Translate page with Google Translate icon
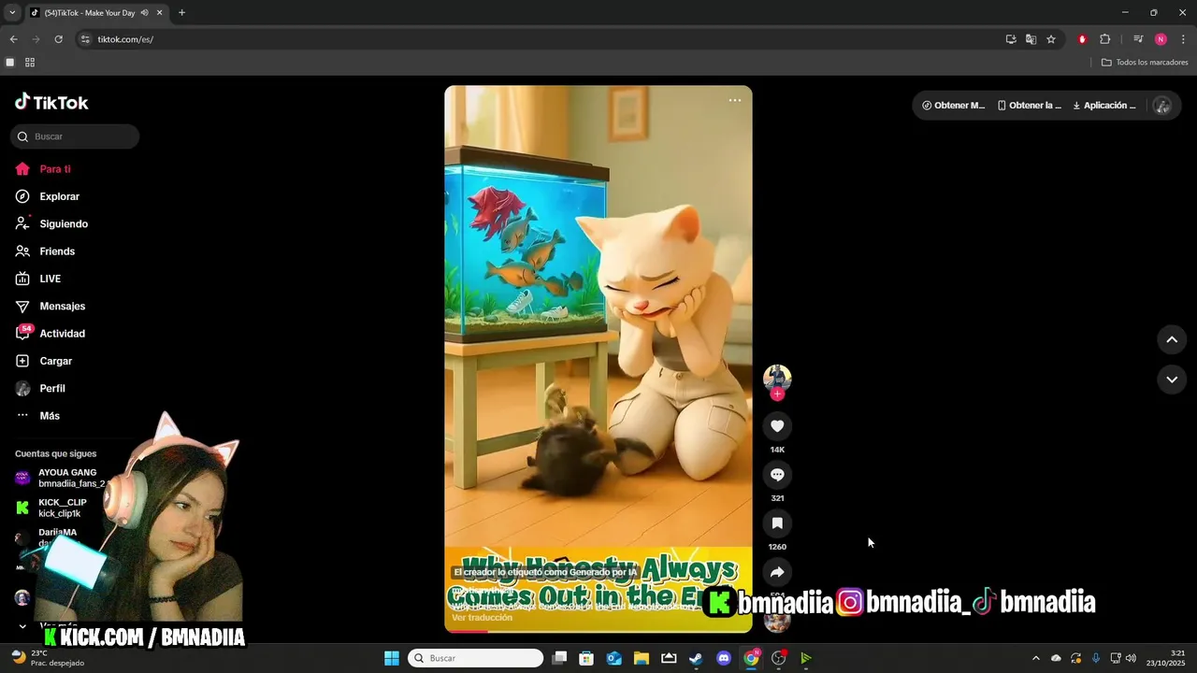 click(x=1031, y=39)
